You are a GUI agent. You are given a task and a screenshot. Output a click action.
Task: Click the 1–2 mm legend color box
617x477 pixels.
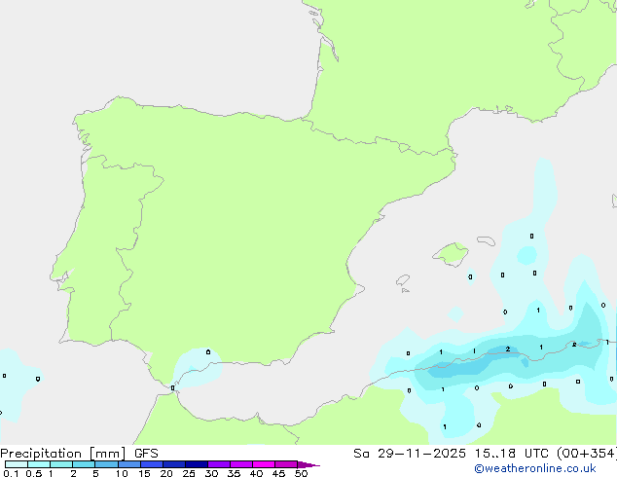pos(61,464)
